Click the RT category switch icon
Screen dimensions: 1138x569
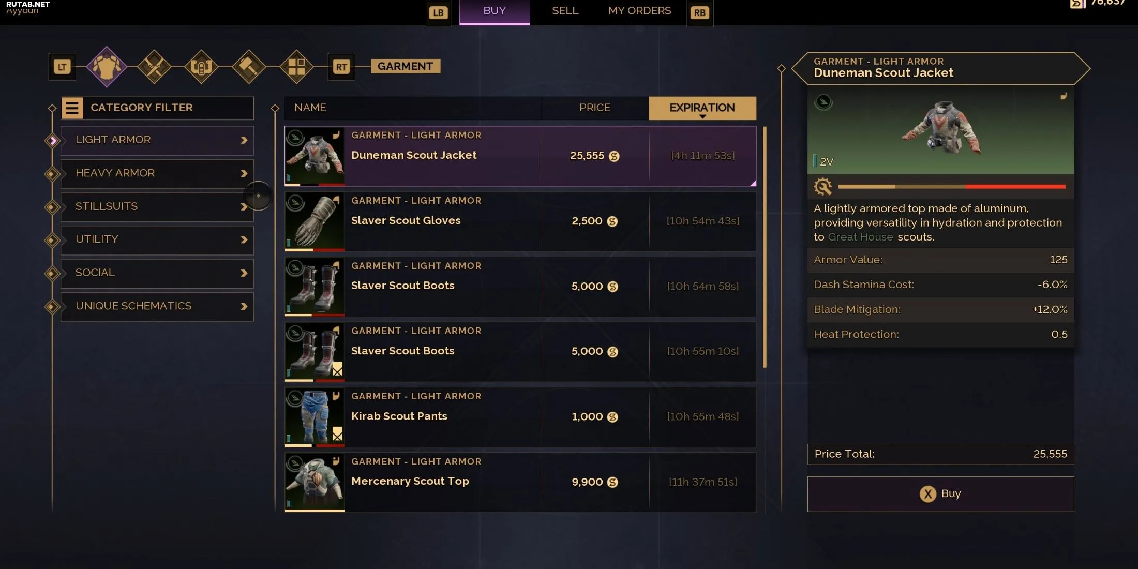pos(341,67)
